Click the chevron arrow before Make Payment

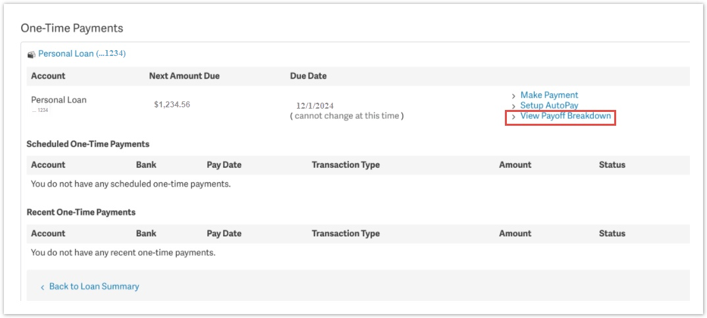(513, 96)
